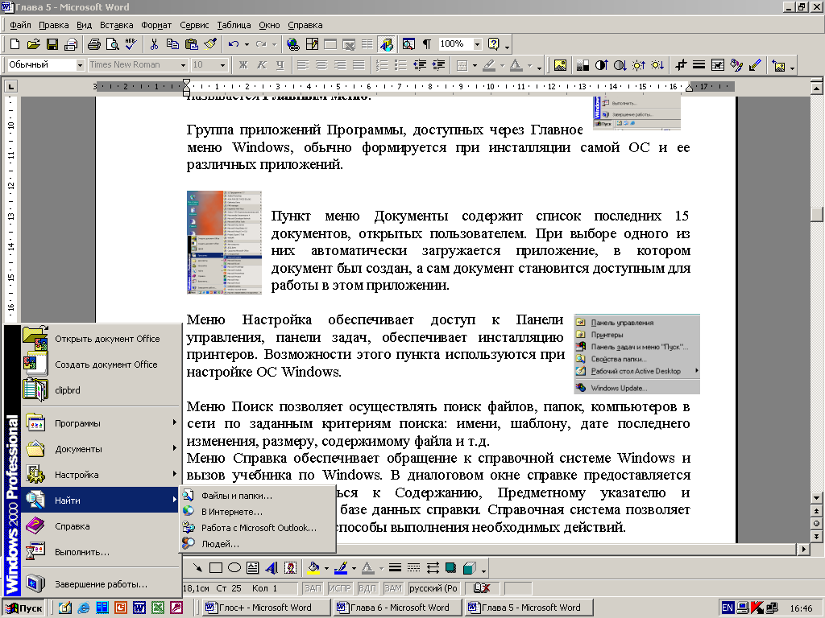Justify the paragraph text
Screen dimensions: 825x618
pyautogui.click(x=359, y=65)
